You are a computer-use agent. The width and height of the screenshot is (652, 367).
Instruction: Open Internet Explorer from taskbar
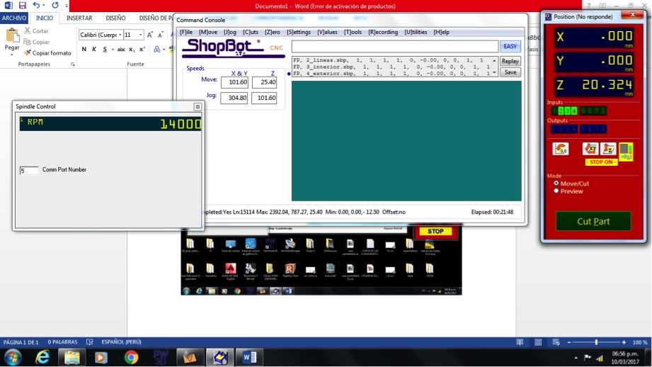tap(42, 357)
